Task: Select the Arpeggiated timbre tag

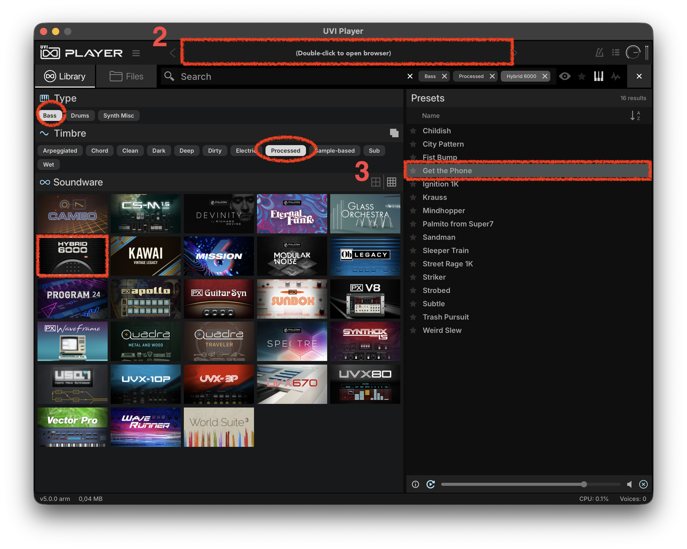Action: click(60, 151)
